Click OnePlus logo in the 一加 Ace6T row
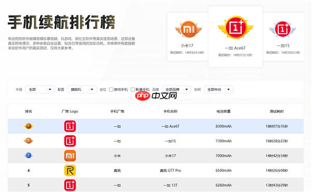Image resolution: width=312 pixels, height=192 pixels. [x=70, y=126]
